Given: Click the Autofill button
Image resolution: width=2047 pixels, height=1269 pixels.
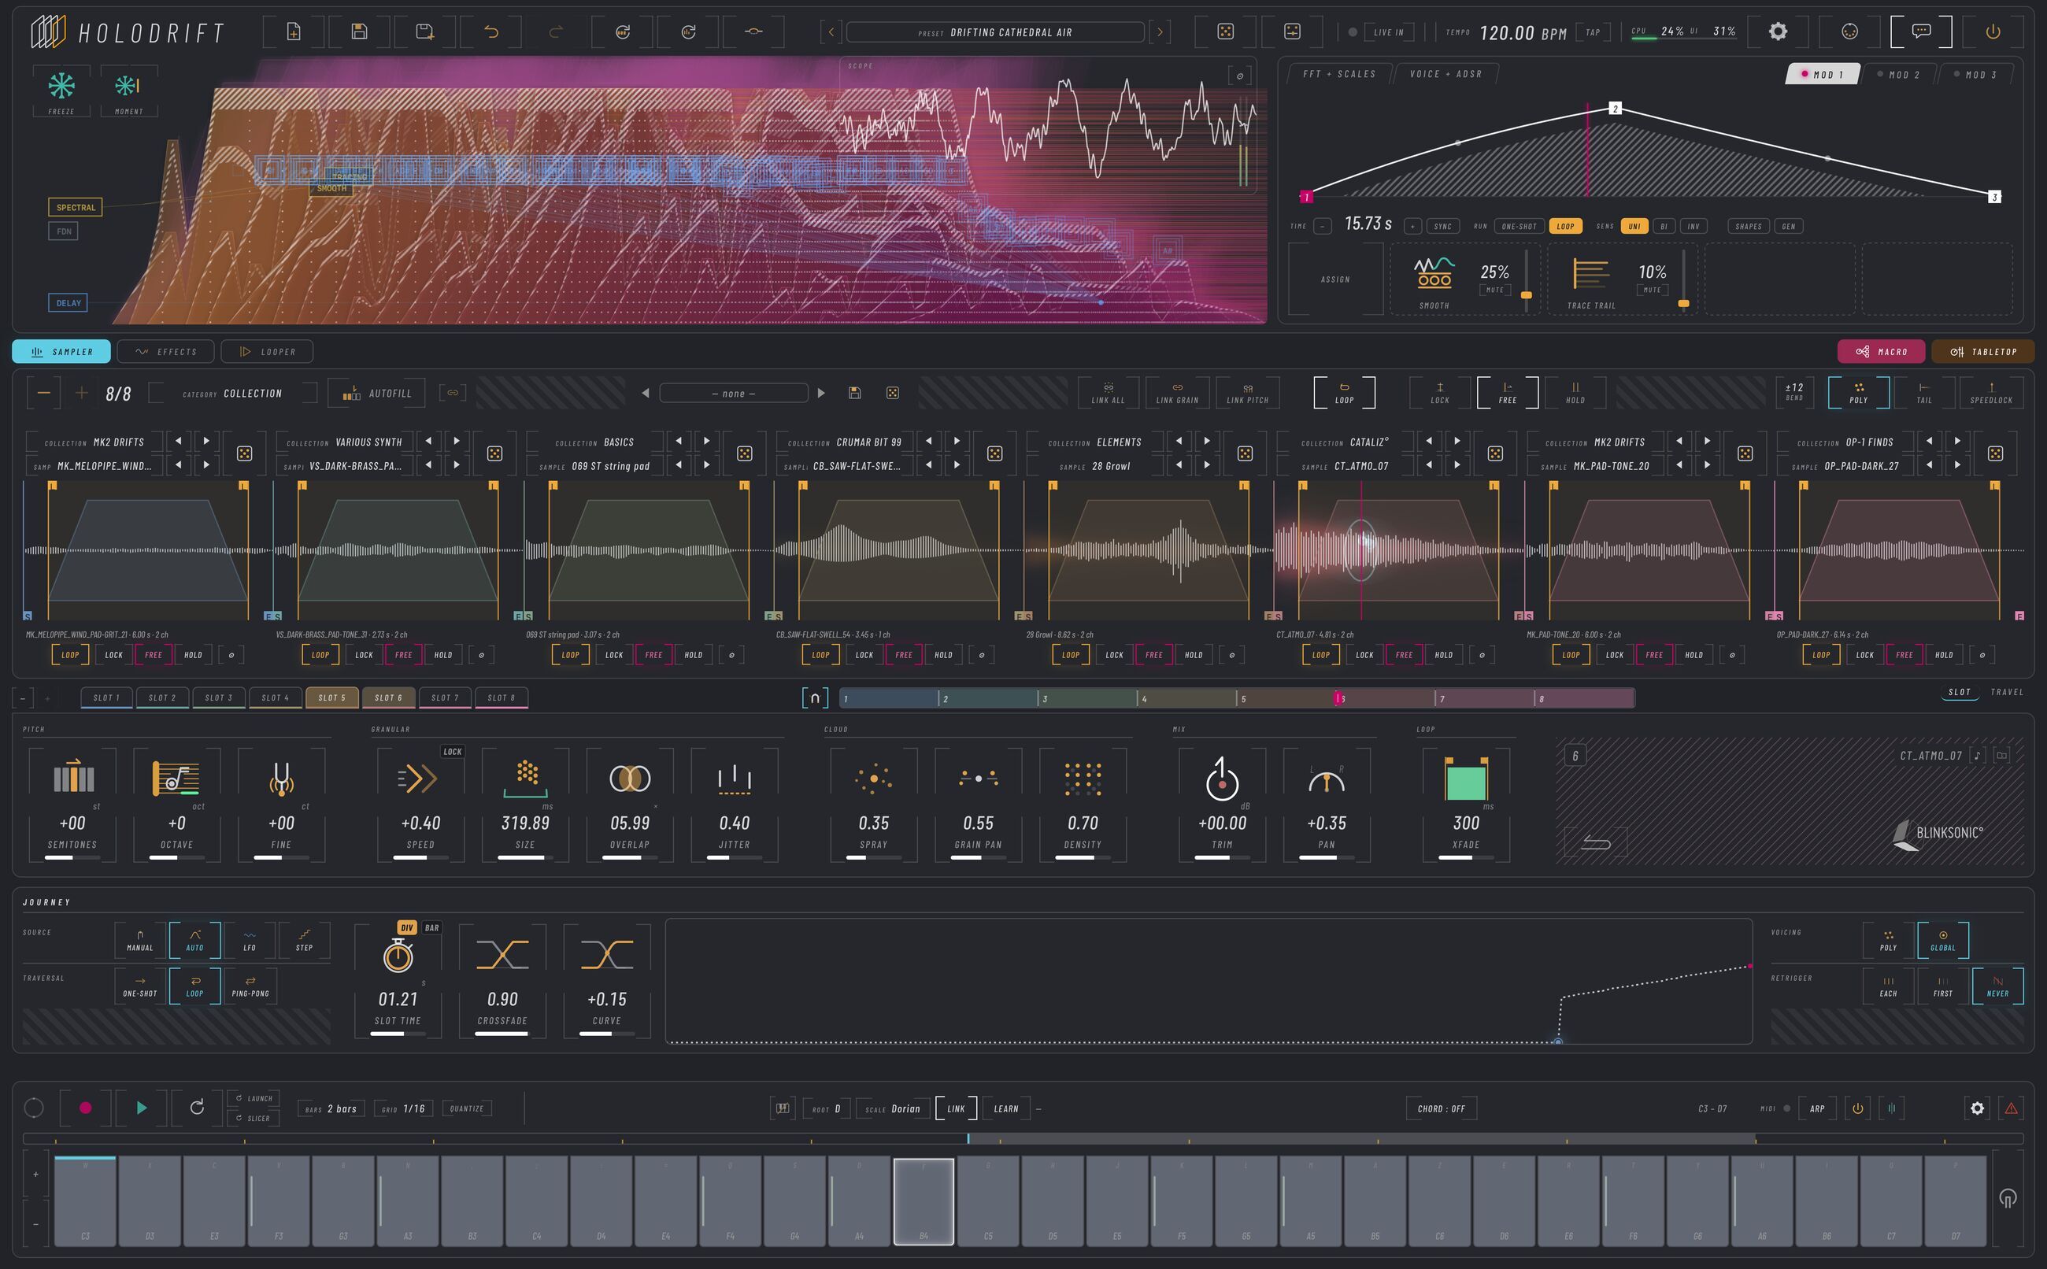Looking at the screenshot, I should (x=377, y=393).
